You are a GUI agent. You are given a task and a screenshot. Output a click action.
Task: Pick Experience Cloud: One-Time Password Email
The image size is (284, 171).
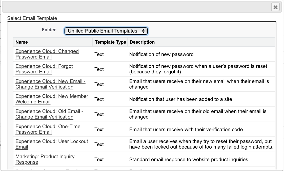[48, 129]
